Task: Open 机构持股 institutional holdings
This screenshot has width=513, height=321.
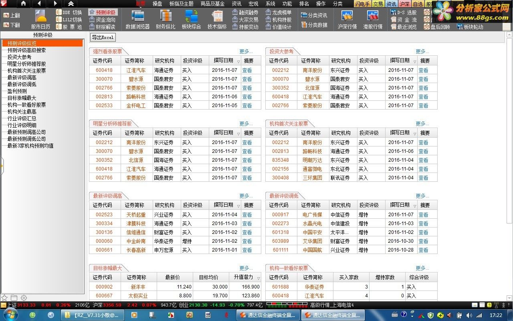Action: [279, 20]
